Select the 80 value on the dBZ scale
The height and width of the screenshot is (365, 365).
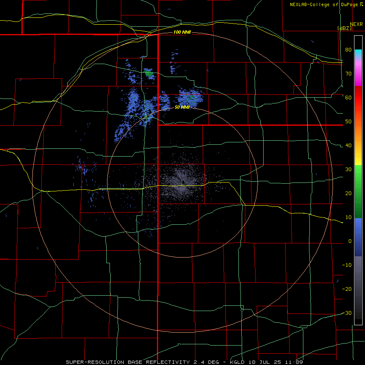348,49
